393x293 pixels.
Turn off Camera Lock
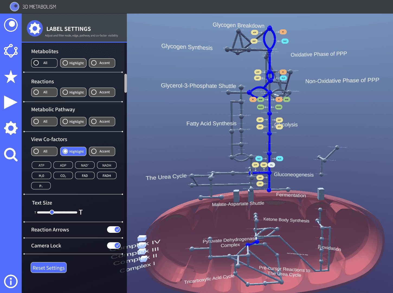(x=114, y=245)
